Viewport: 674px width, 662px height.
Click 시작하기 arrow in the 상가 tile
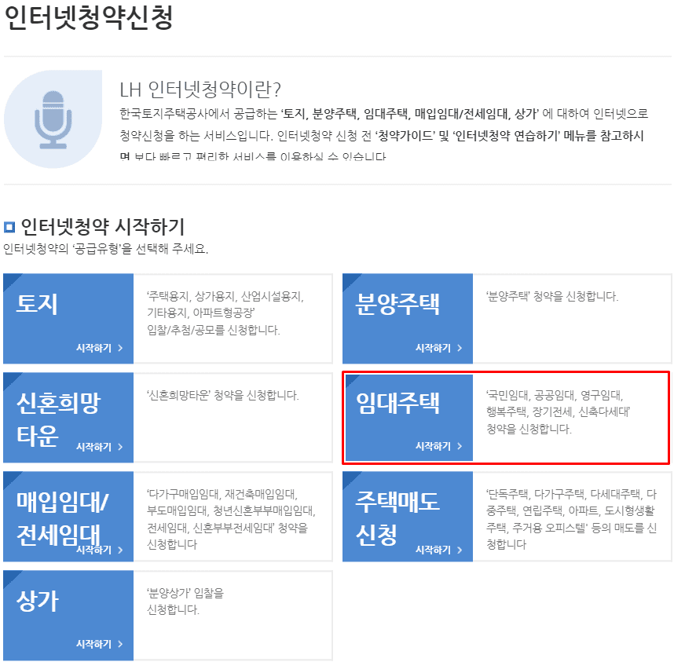pyautogui.click(x=99, y=644)
